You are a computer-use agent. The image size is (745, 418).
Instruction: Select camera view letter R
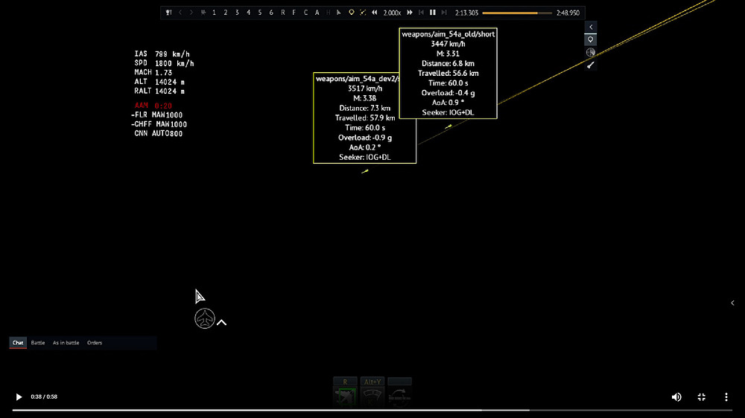point(282,13)
